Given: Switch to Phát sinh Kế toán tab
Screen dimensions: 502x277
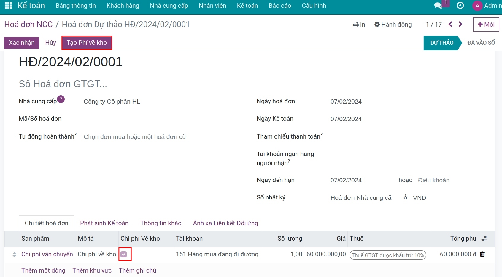Looking at the screenshot, I should [104, 223].
